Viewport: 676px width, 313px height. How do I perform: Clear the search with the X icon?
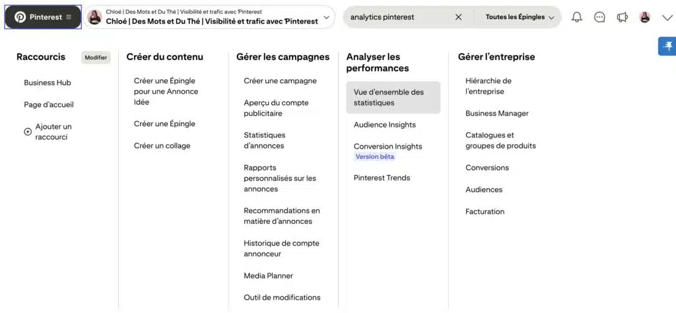coord(459,17)
